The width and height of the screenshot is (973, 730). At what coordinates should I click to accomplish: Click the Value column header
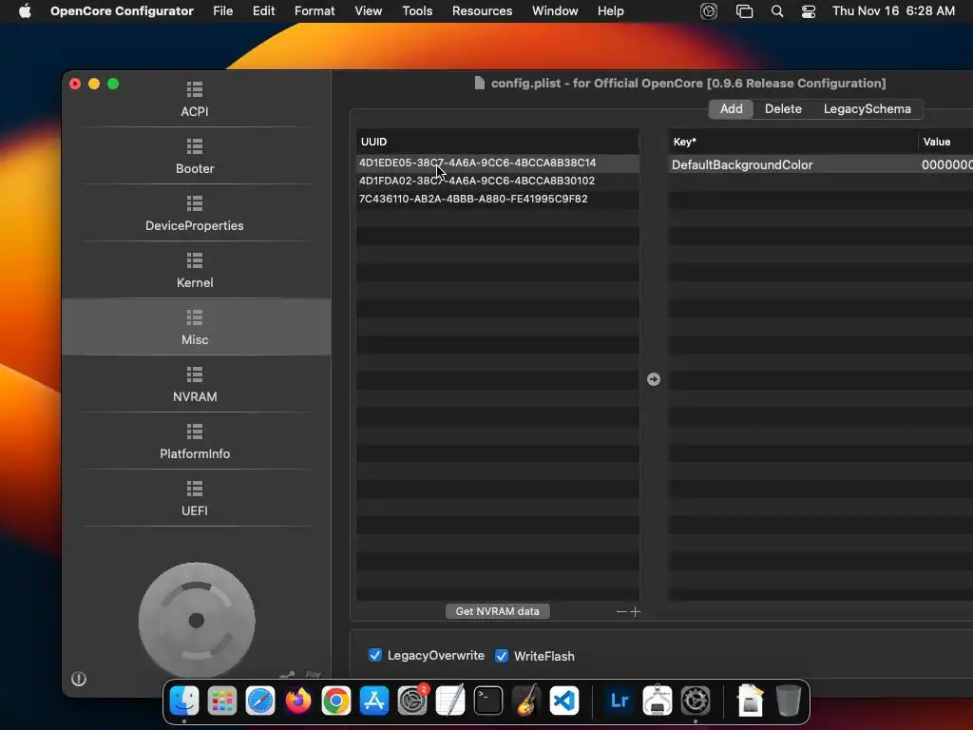coord(945,142)
